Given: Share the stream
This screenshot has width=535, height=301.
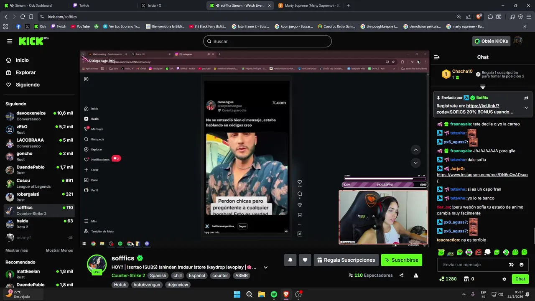Looking at the screenshot, I should click(402, 275).
